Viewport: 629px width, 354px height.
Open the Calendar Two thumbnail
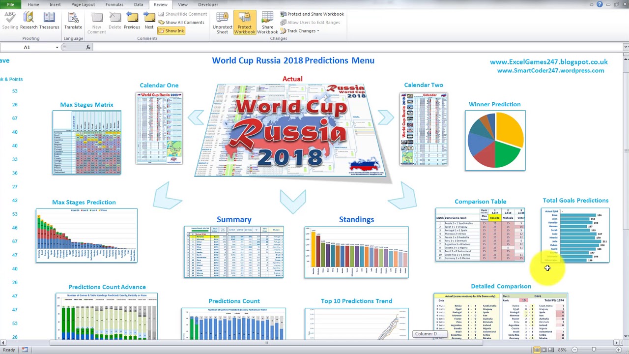tap(424, 129)
